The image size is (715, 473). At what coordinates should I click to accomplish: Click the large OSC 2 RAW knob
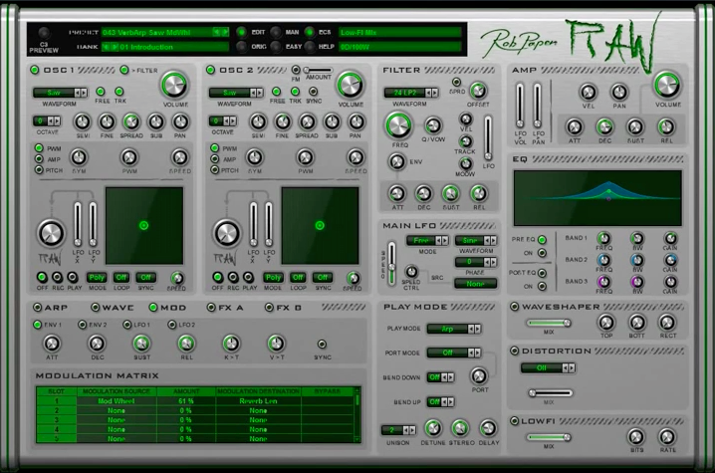227,233
